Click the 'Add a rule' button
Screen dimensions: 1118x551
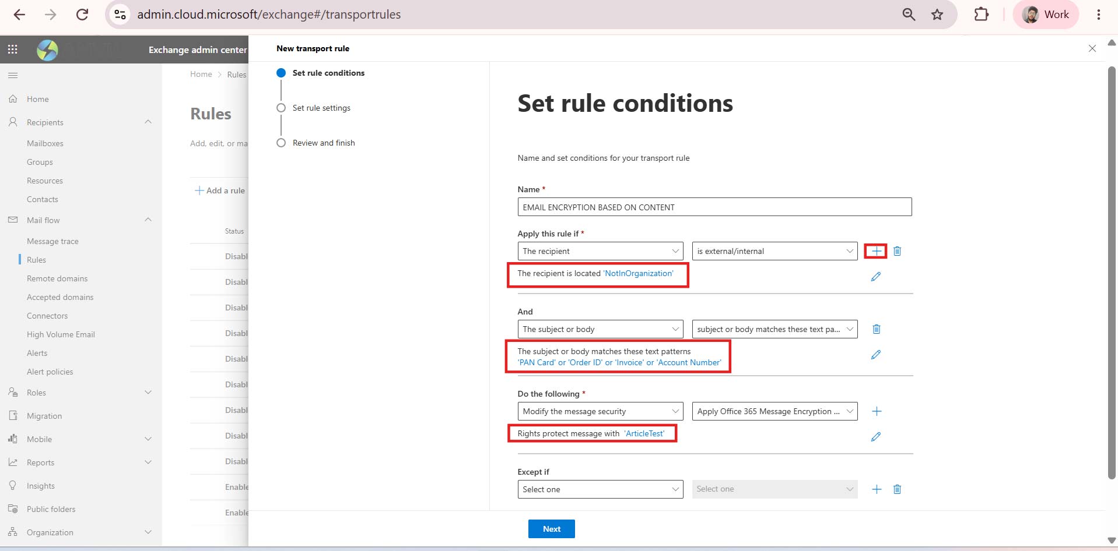tap(220, 190)
